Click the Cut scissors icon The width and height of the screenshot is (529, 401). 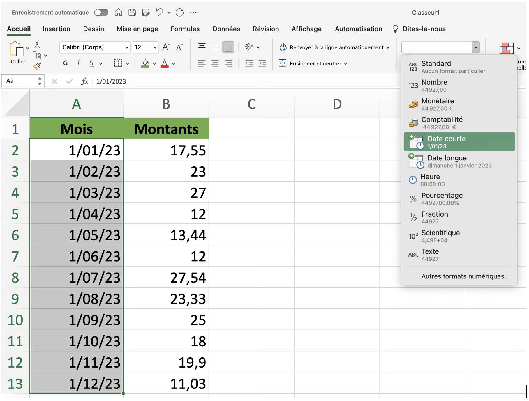click(37, 45)
